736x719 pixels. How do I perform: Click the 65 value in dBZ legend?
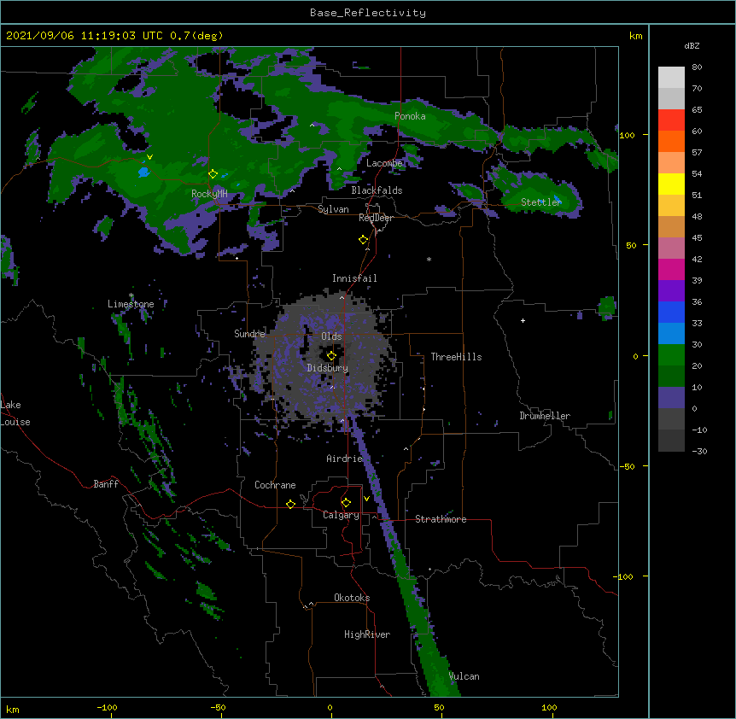pyautogui.click(x=697, y=110)
